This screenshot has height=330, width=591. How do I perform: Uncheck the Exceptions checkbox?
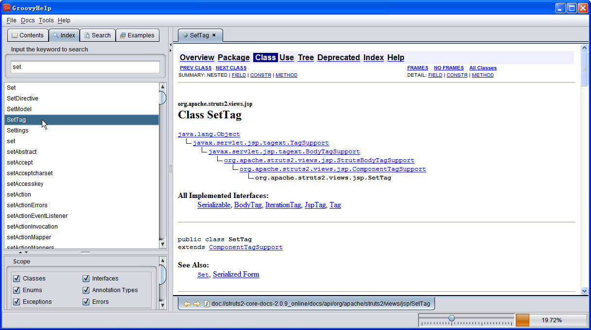click(x=17, y=302)
